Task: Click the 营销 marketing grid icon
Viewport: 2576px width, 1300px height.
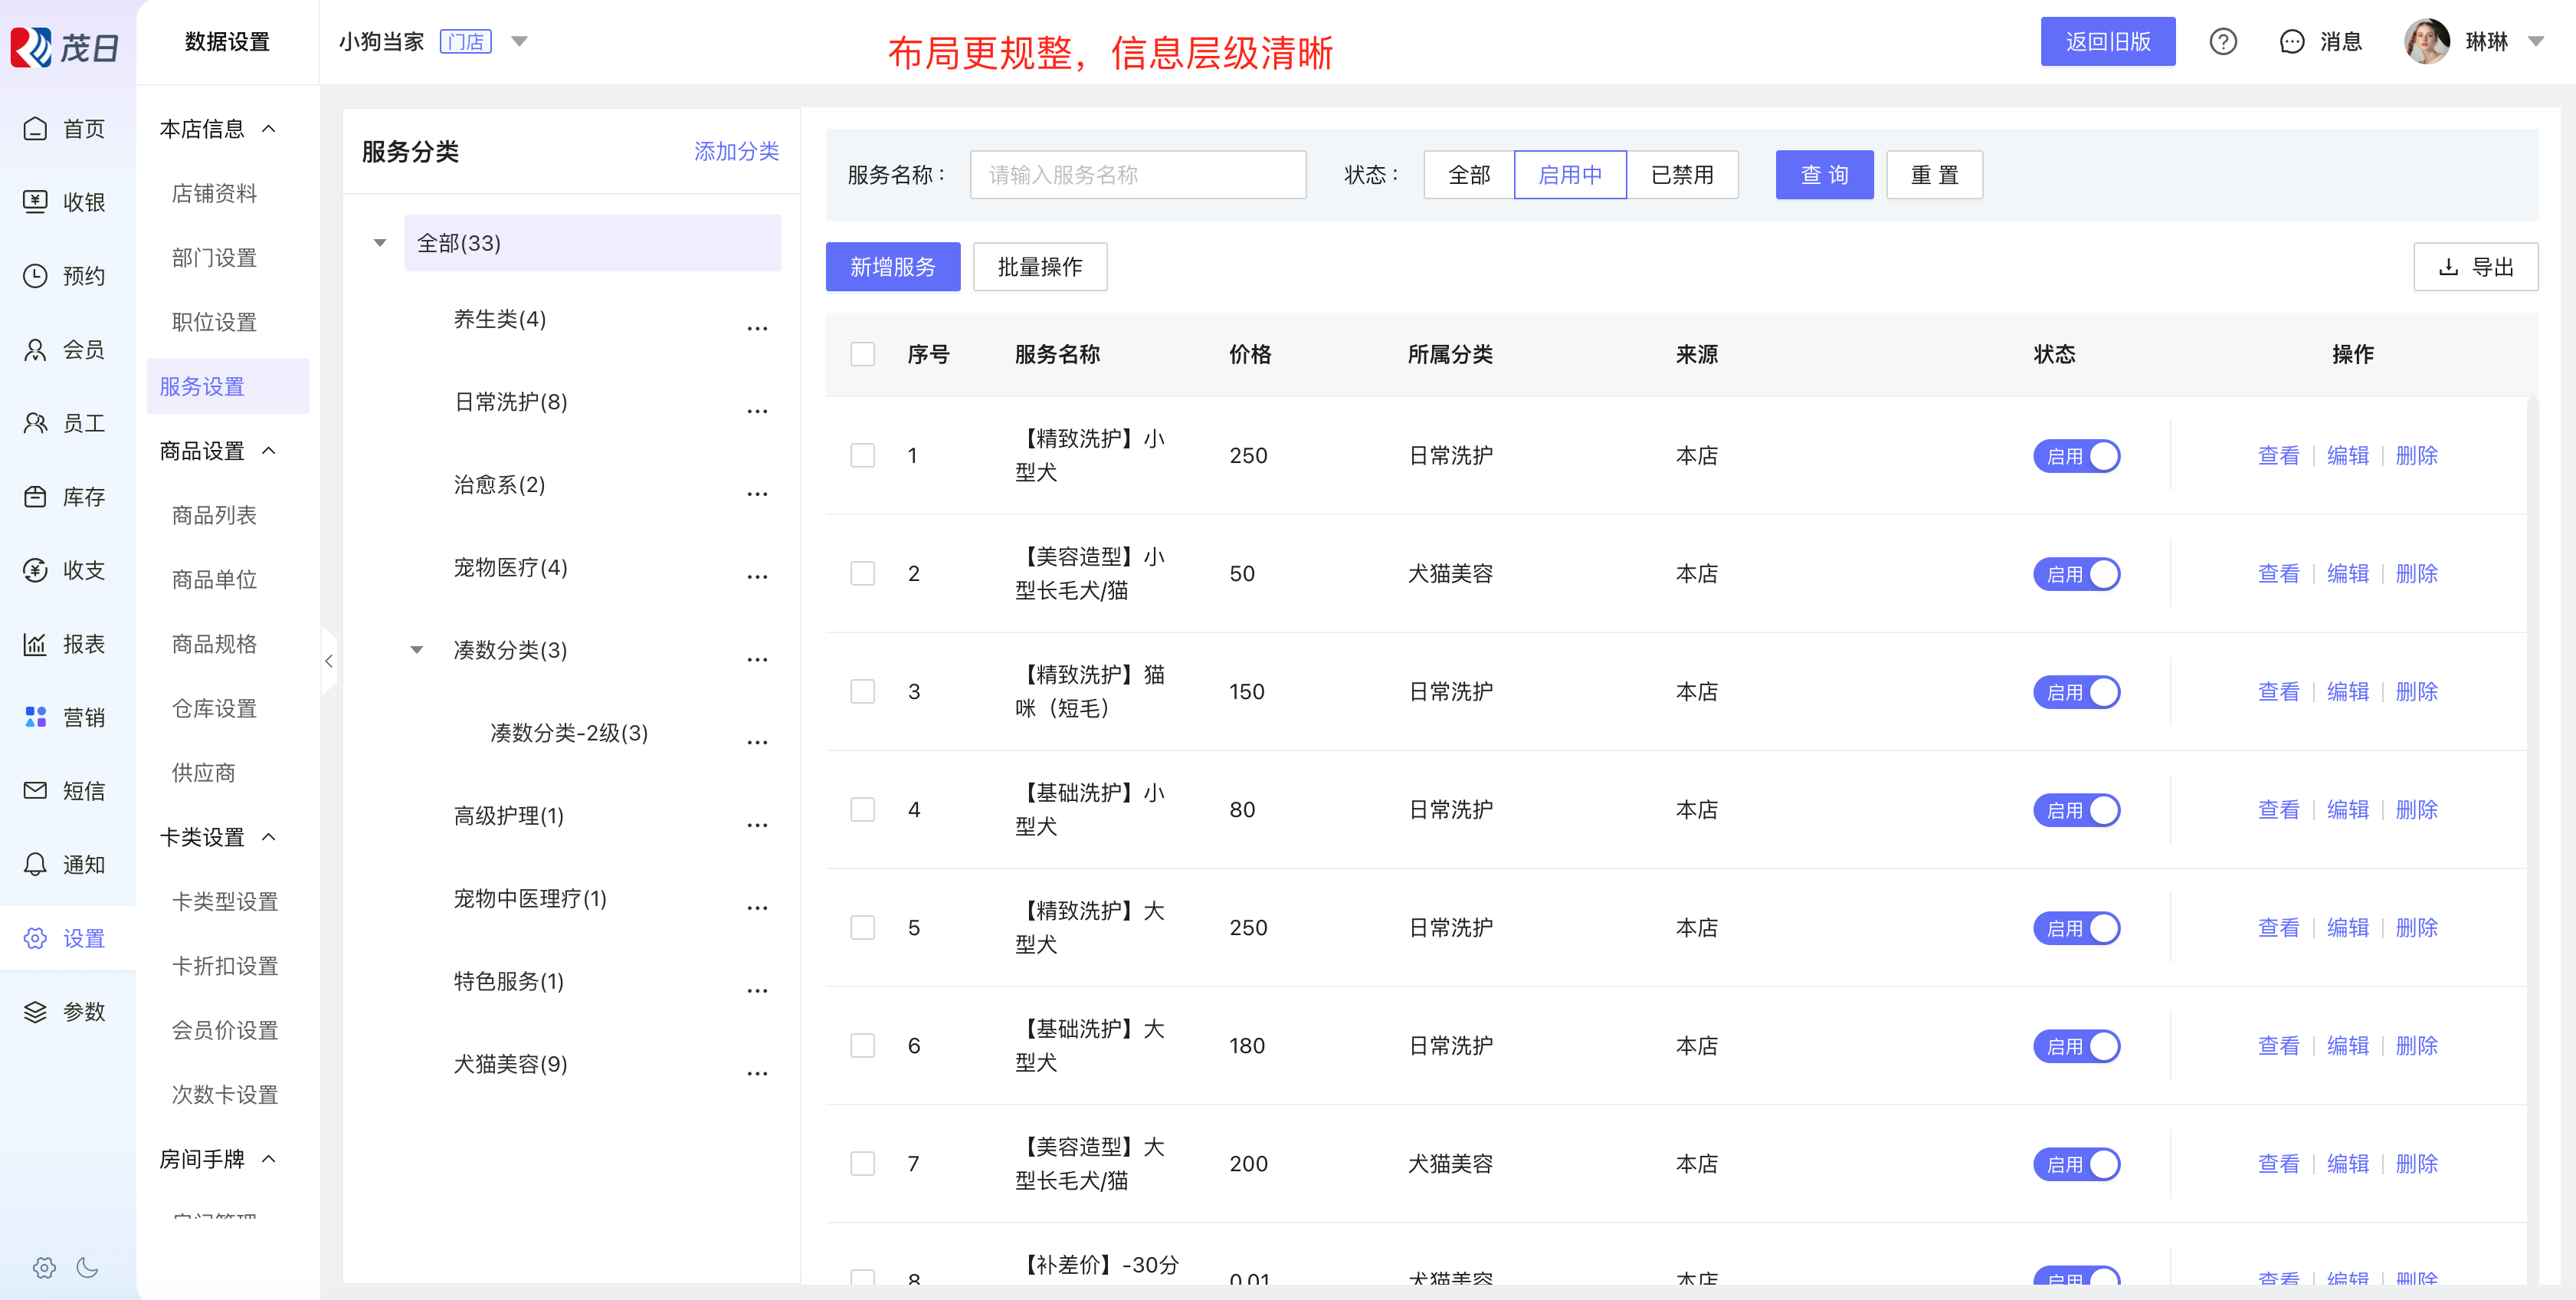Action: (x=35, y=717)
